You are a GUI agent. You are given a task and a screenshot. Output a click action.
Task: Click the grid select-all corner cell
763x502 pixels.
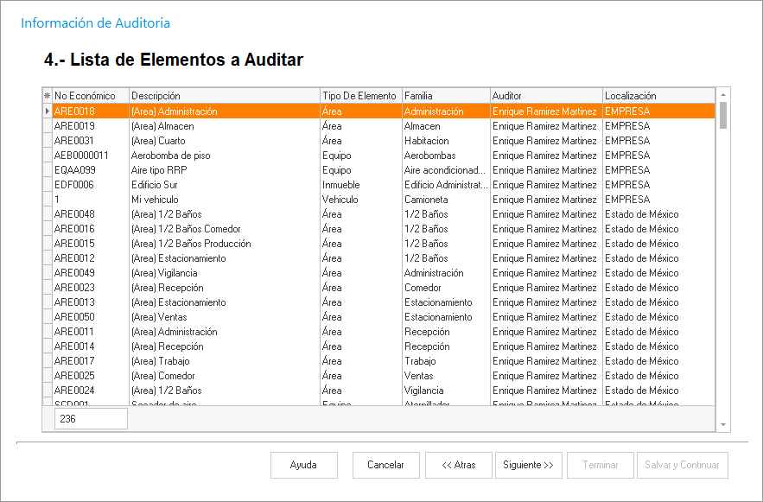point(47,96)
